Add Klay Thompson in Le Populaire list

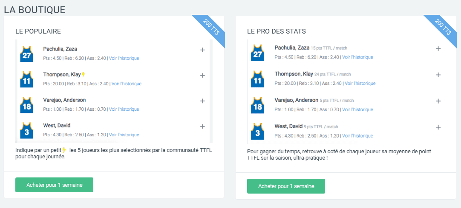click(202, 76)
